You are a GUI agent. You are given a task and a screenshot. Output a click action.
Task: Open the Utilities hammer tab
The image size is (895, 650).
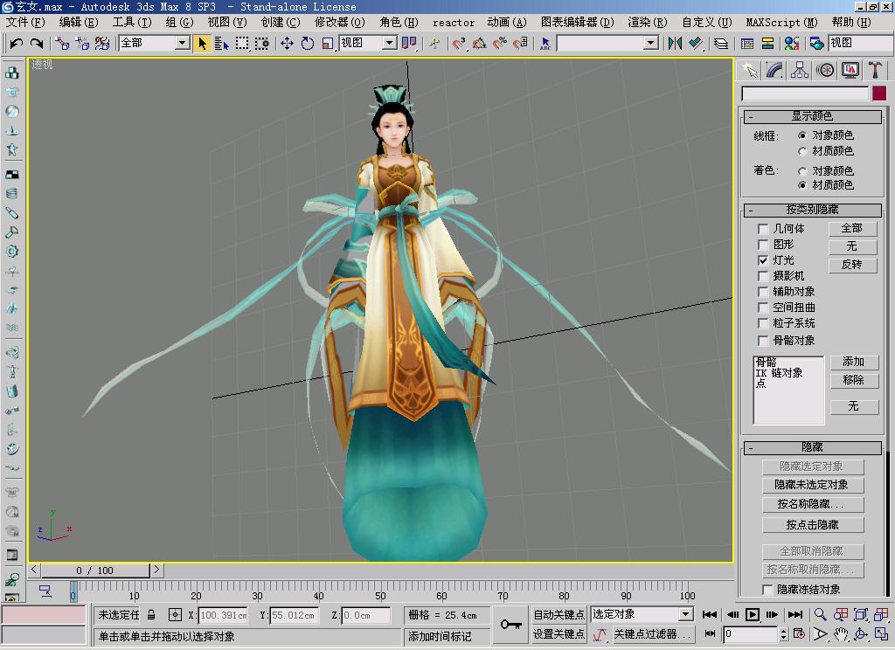pyautogui.click(x=874, y=71)
